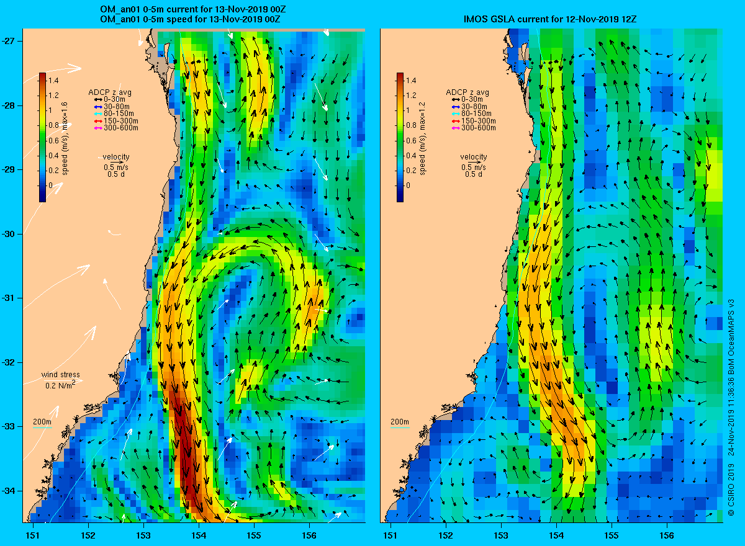Click the "200m" isobath label on the left map

pos(42,422)
